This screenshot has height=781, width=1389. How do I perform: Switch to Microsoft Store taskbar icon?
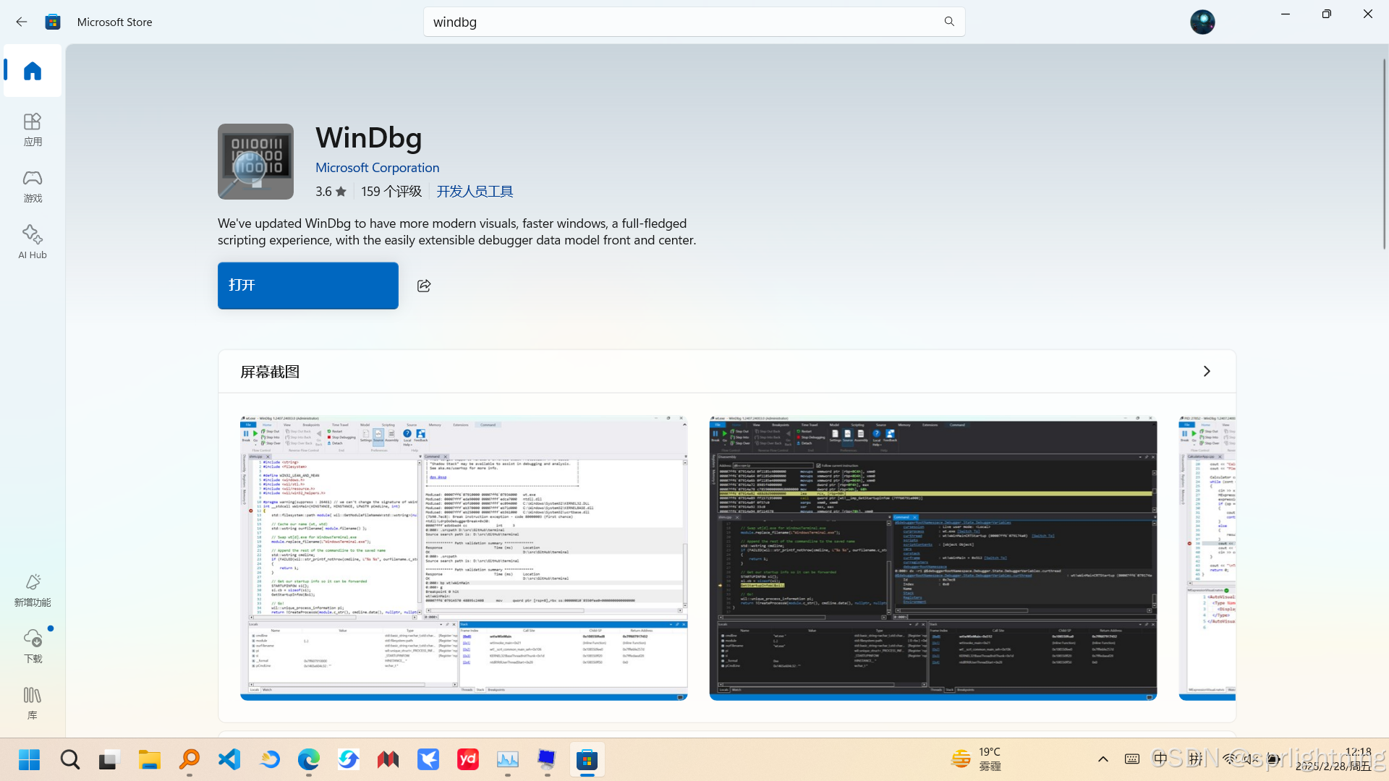click(587, 759)
